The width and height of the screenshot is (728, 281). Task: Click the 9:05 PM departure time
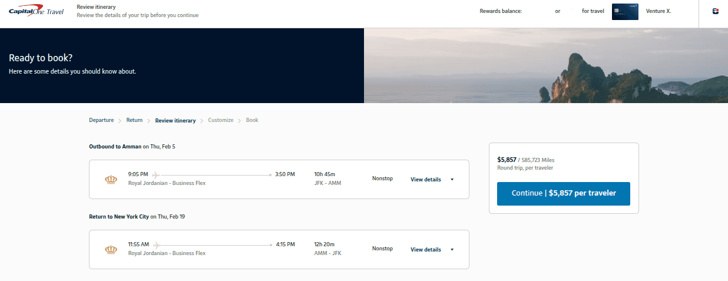coord(138,174)
